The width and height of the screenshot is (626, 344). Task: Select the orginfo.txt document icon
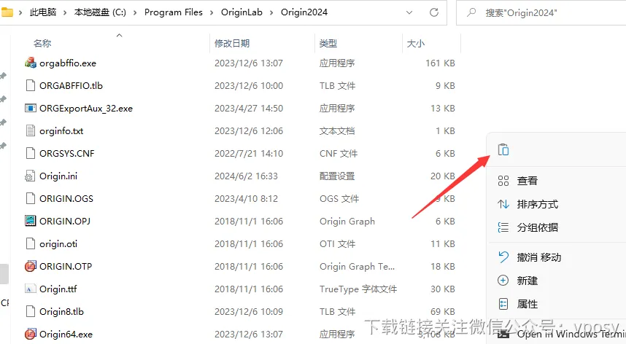coord(31,130)
